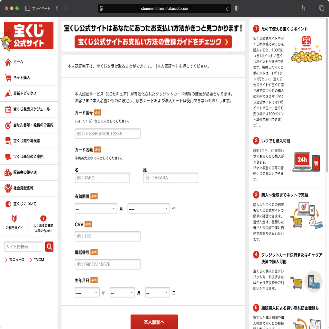Open the expiration year dropdown
The image size is (329, 329).
(x=148, y=208)
